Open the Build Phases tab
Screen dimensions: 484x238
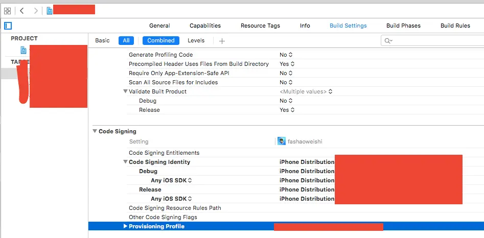click(403, 26)
